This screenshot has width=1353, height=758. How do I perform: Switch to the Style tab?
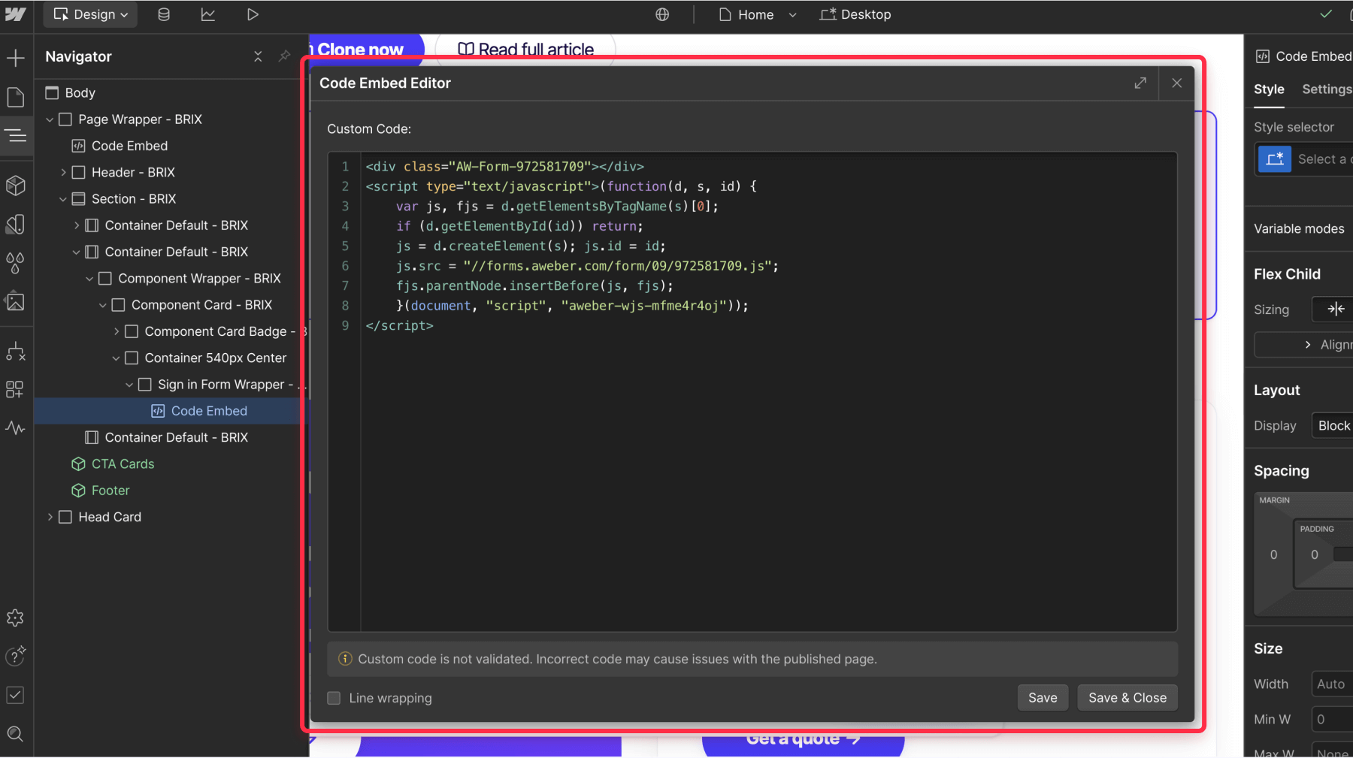click(1269, 89)
